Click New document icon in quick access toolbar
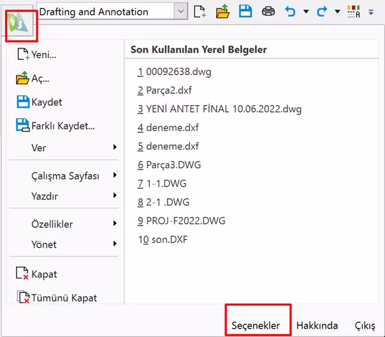385x337 pixels. 200,11
